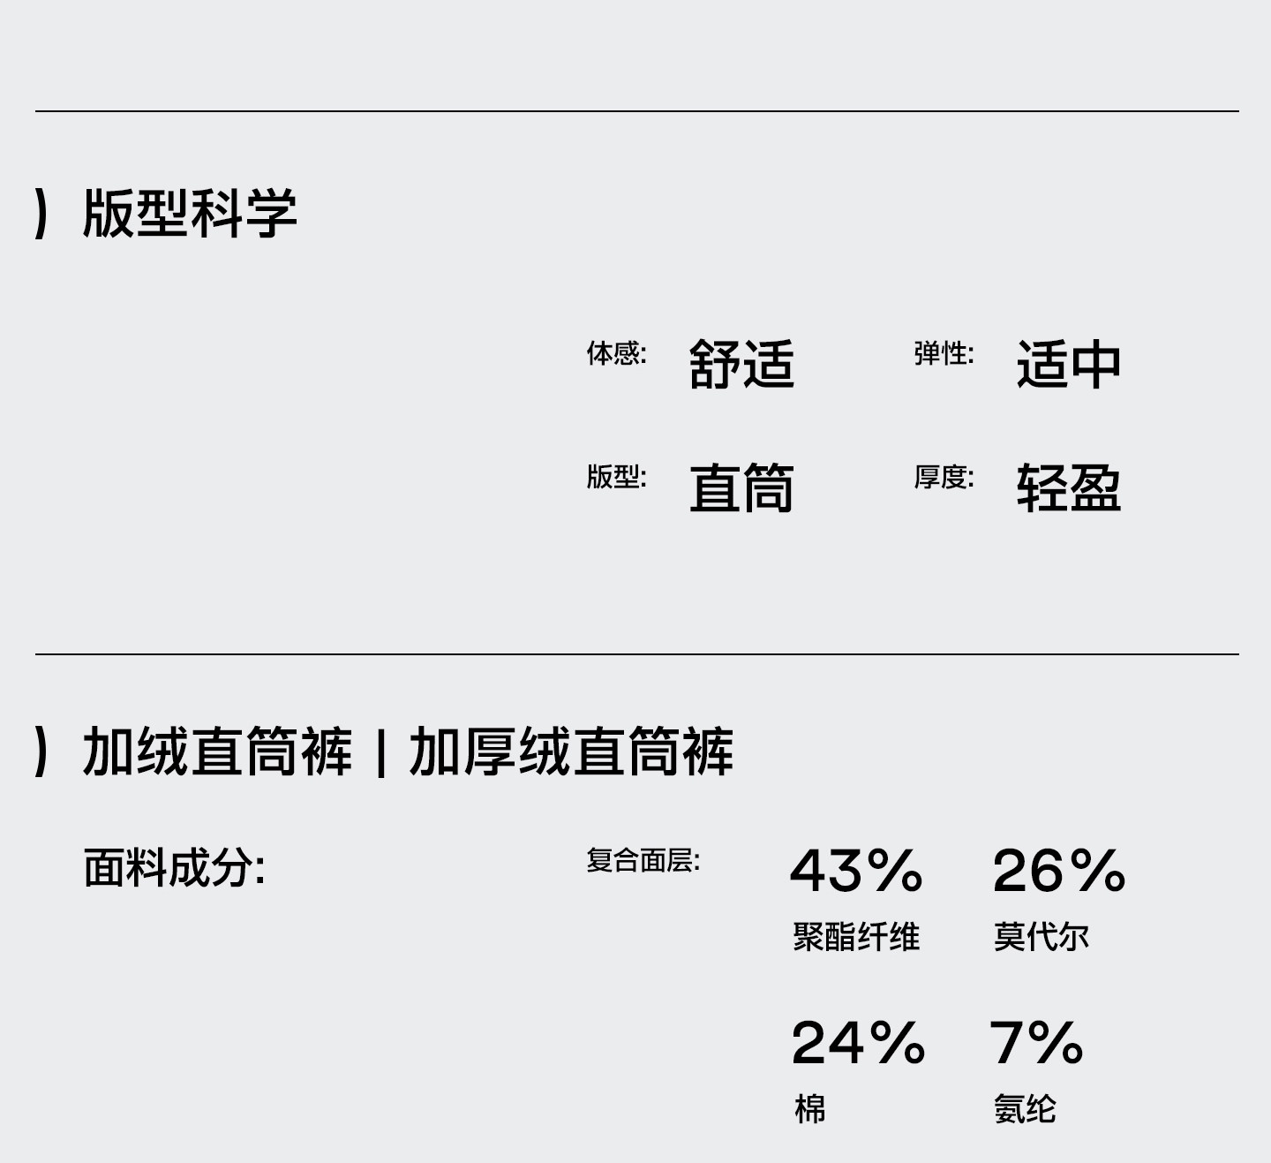Click the 面料成分 label

(174, 867)
